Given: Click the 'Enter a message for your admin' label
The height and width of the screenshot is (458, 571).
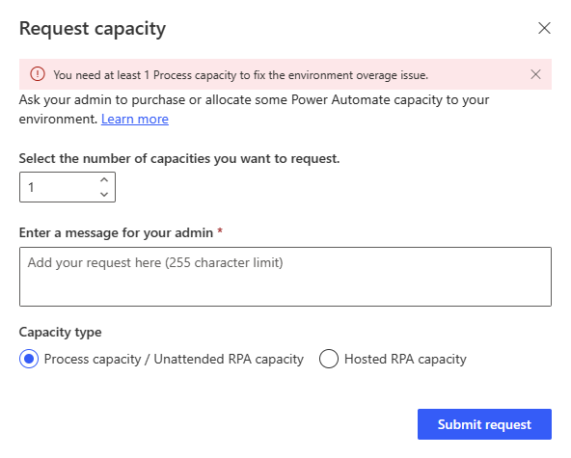Looking at the screenshot, I should (116, 232).
